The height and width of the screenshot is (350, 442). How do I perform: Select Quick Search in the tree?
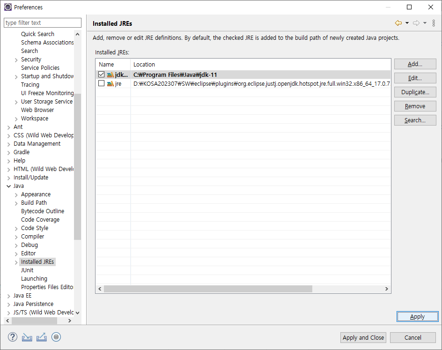37,34
